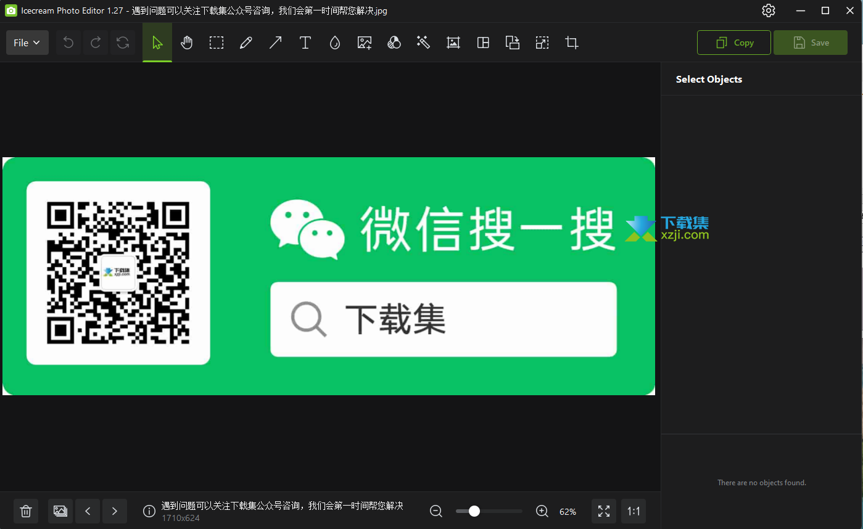Viewport: 863px width, 529px height.
Task: Click the image file name in bottom bar
Action: pyautogui.click(x=283, y=506)
